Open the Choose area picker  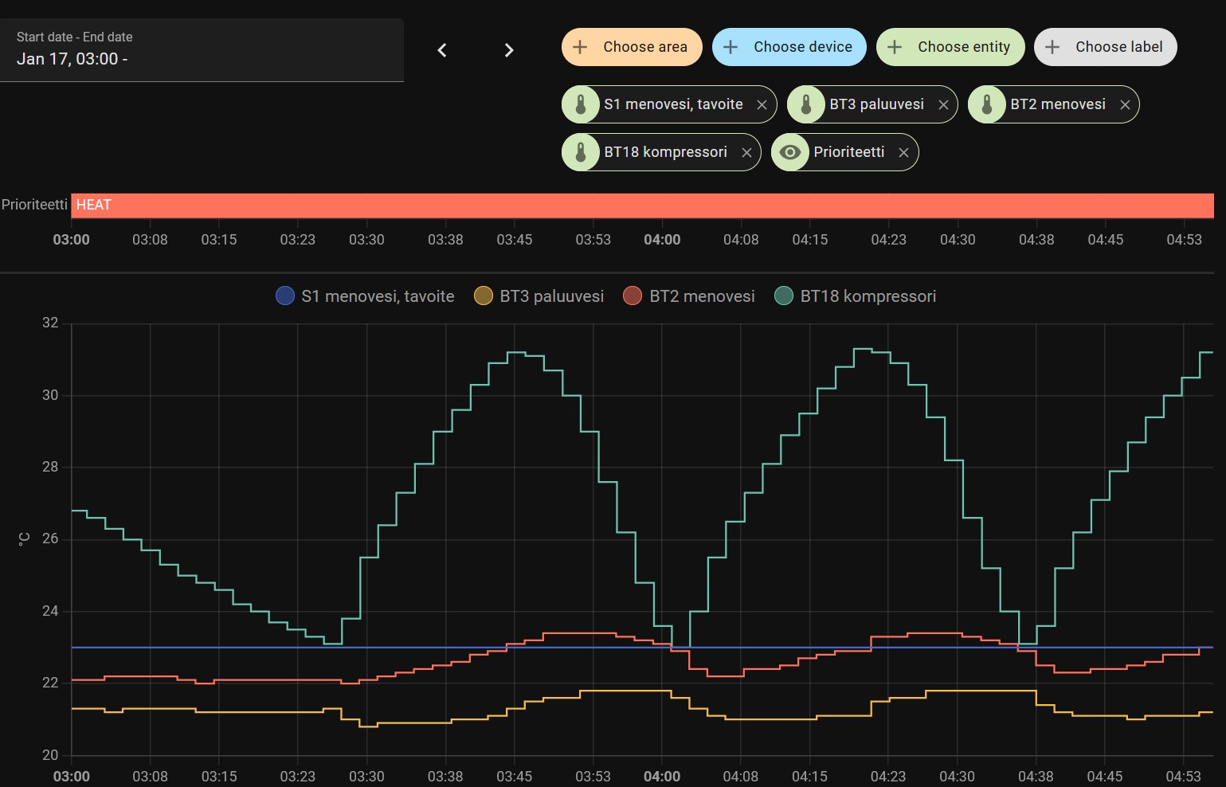(631, 47)
